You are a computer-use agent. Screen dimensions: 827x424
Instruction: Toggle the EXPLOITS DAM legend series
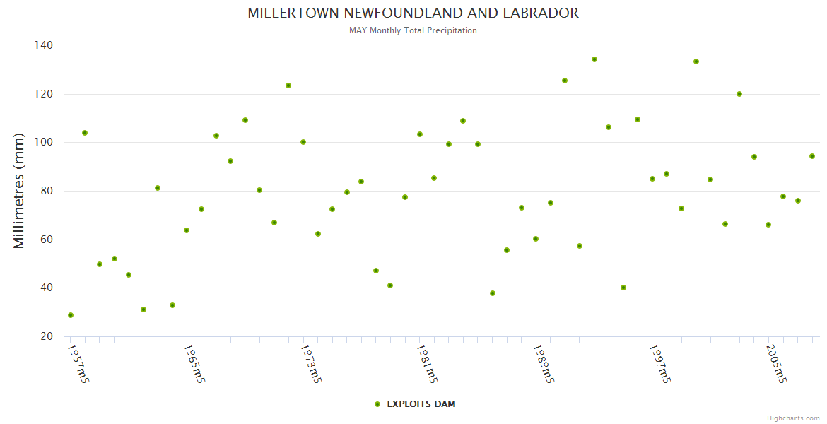tap(421, 404)
